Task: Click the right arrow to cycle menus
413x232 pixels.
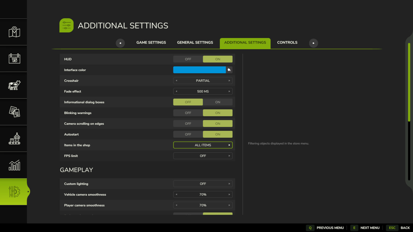Action: tap(313, 43)
